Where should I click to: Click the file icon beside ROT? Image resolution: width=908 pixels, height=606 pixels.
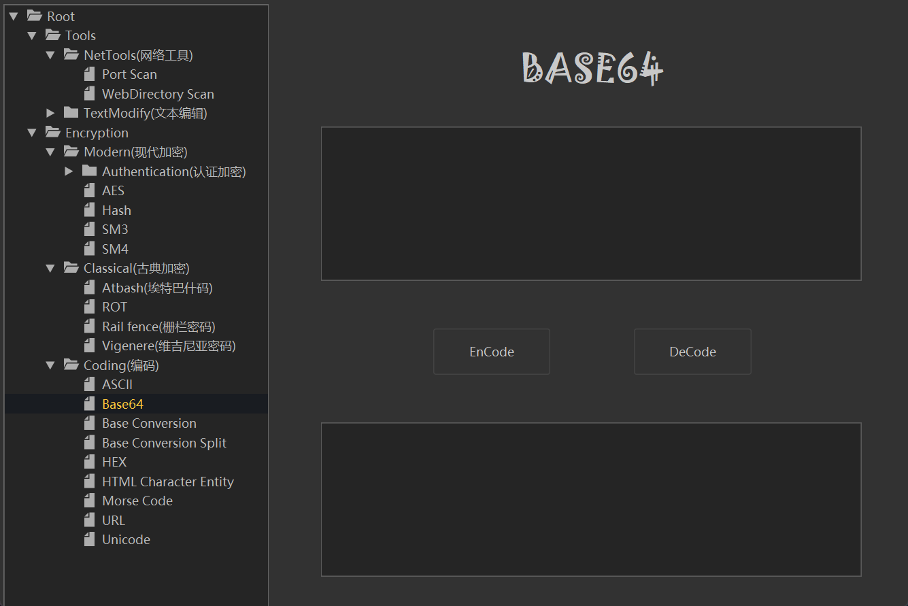(x=89, y=307)
